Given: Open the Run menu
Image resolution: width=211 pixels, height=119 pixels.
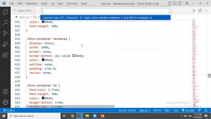Looking at the screenshot, I should coord(60,4).
